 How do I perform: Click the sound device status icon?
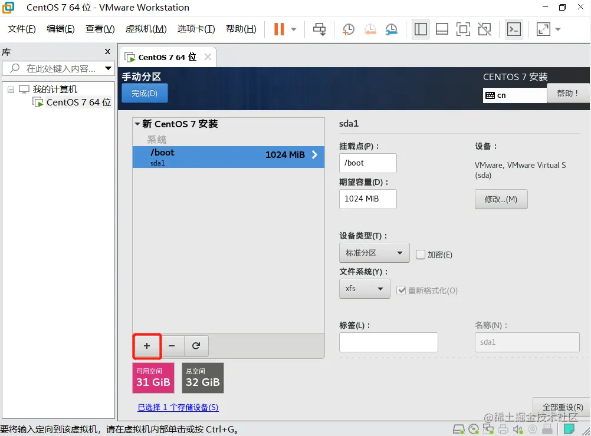[517, 429]
